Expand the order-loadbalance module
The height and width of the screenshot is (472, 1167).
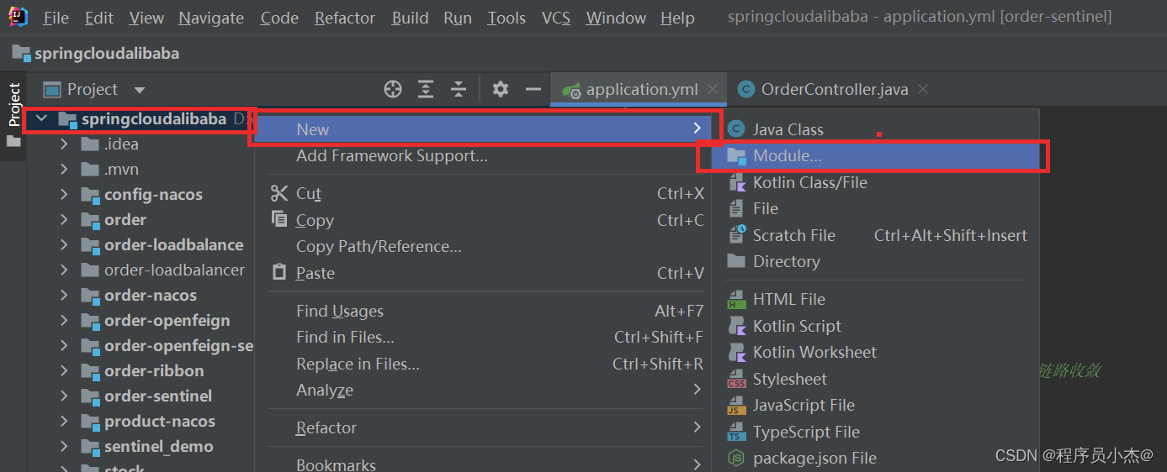64,245
